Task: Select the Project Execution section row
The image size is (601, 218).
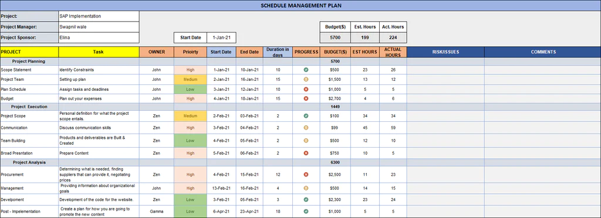Action: coord(300,107)
